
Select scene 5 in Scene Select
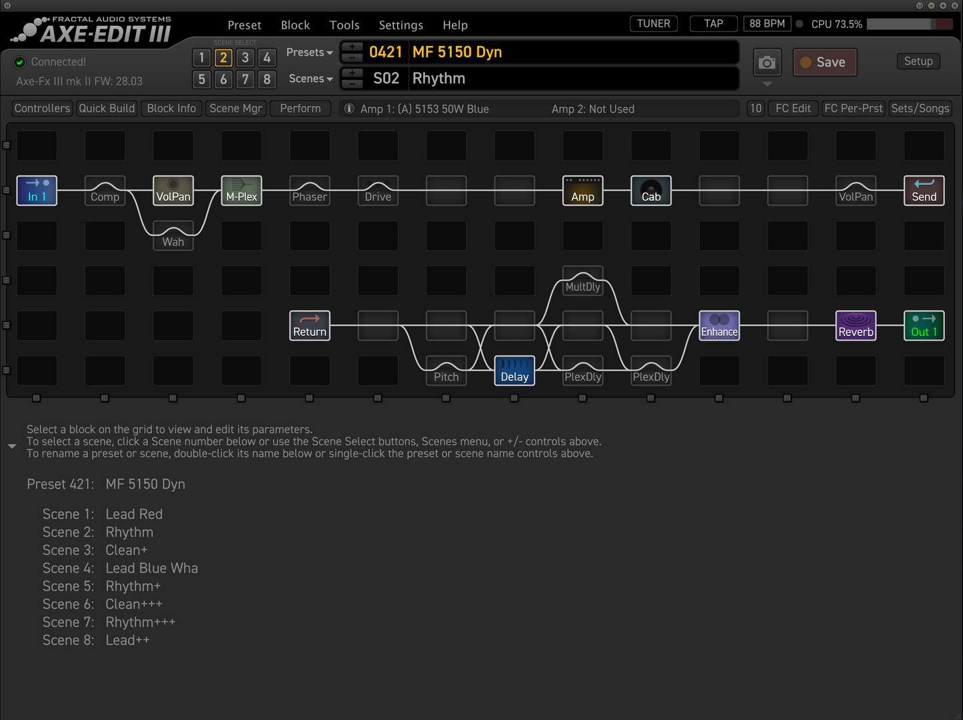tap(202, 80)
